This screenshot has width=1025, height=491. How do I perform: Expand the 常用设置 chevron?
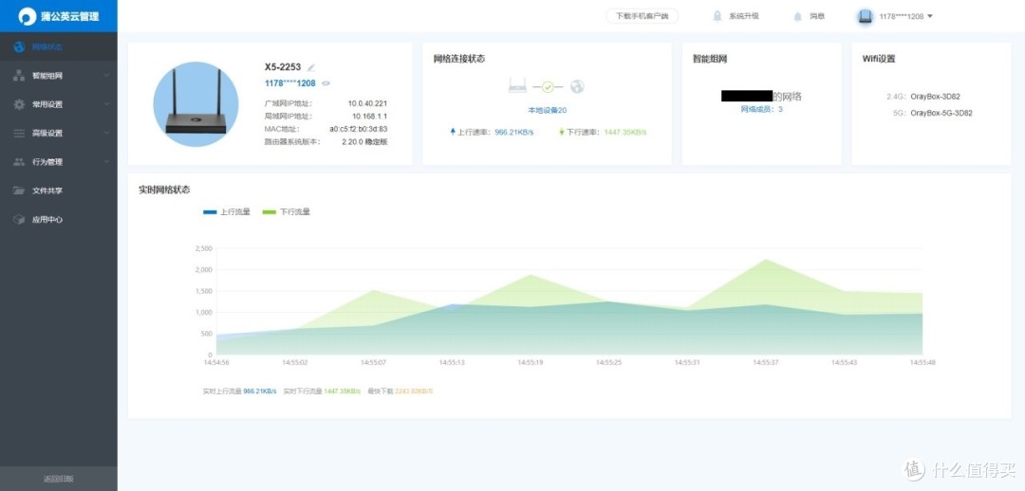click(106, 104)
